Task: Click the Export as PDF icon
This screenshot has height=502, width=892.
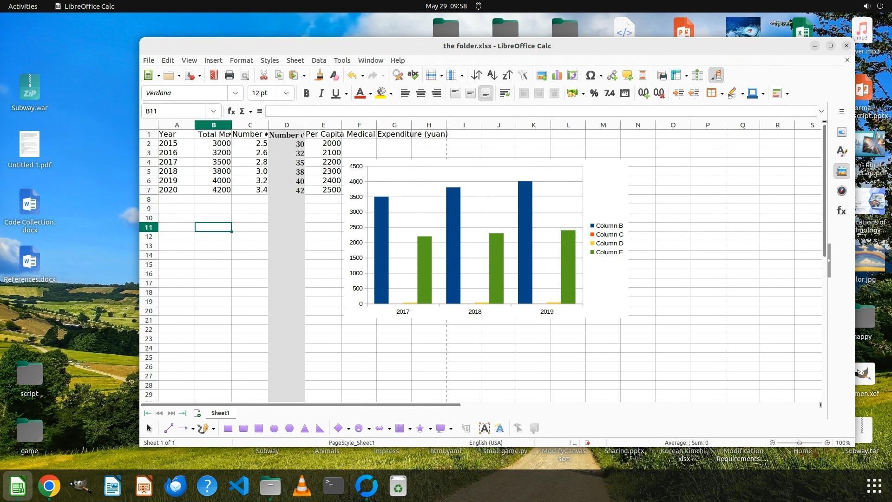Action: [214, 75]
